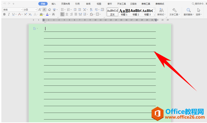
Task: Open the borders dropdown arrow
Action: [100, 14]
